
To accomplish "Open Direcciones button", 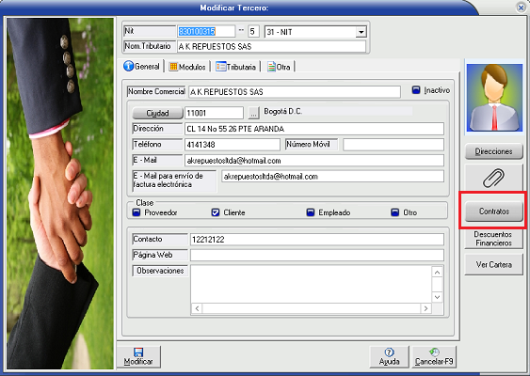I will click(494, 151).
